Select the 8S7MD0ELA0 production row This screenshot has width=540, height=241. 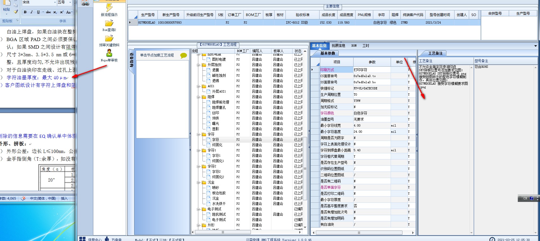click(304, 22)
